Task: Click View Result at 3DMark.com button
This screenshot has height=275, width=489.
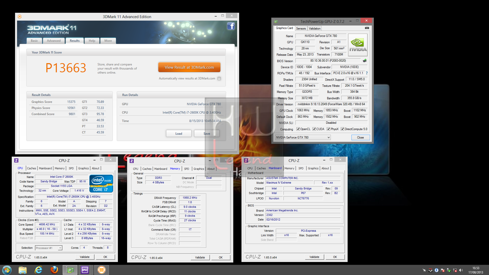Action: point(189,67)
